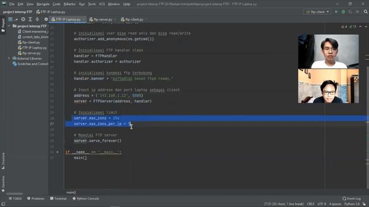Click the server.serve_forever() code line
Image resolution: width=369 pixels, height=207 pixels.
click(x=97, y=141)
